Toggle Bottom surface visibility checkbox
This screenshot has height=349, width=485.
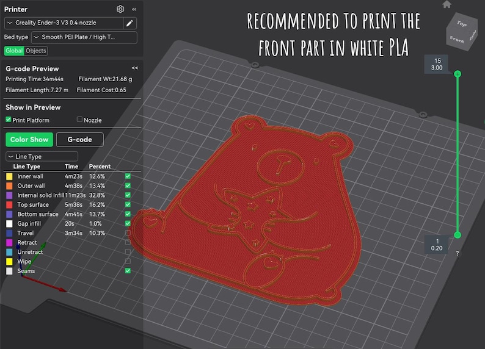pos(128,214)
